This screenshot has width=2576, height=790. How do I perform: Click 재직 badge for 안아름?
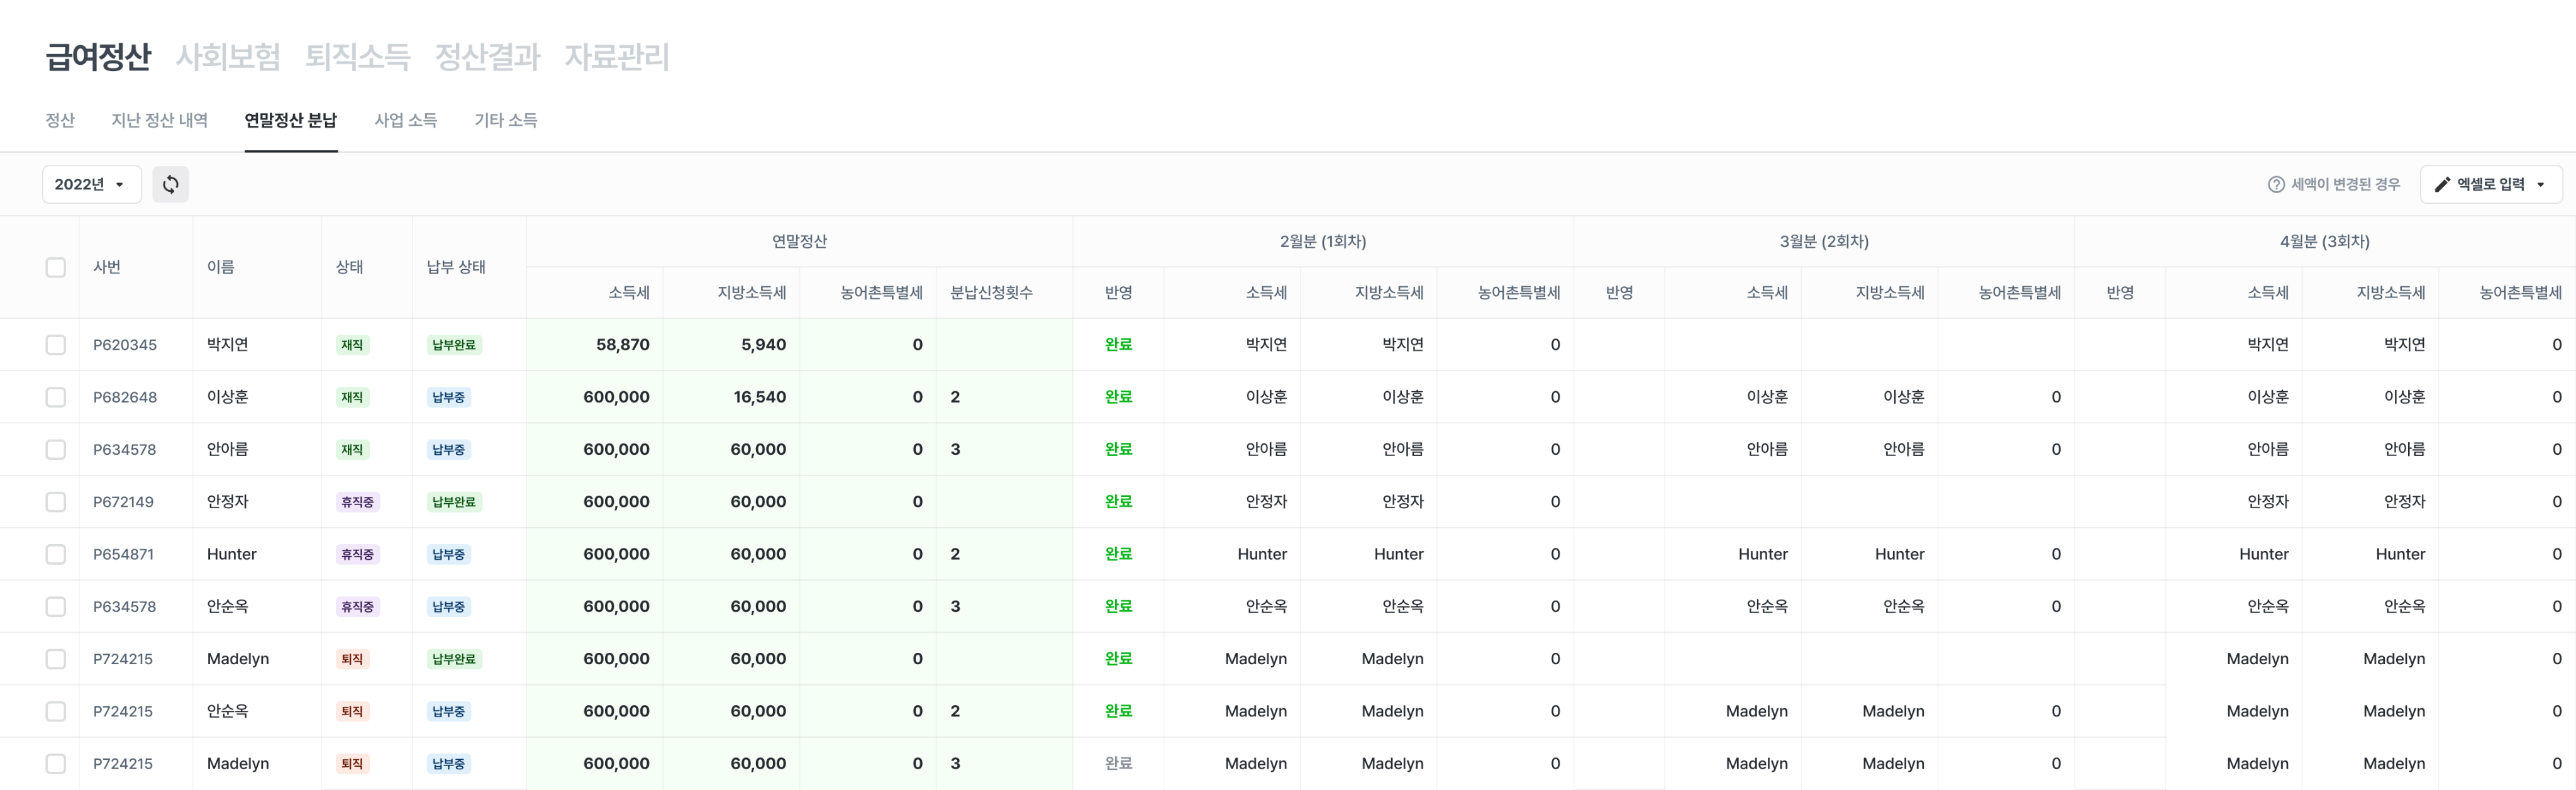352,450
